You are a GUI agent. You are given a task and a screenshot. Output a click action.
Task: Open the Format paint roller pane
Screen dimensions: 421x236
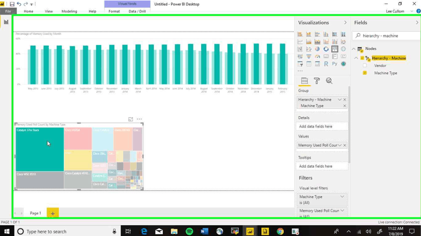coord(317,80)
